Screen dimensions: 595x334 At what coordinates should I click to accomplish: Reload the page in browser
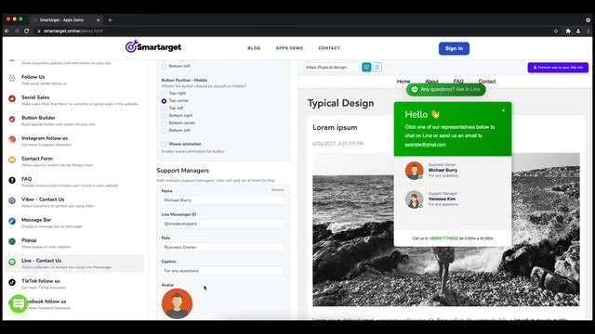point(27,31)
